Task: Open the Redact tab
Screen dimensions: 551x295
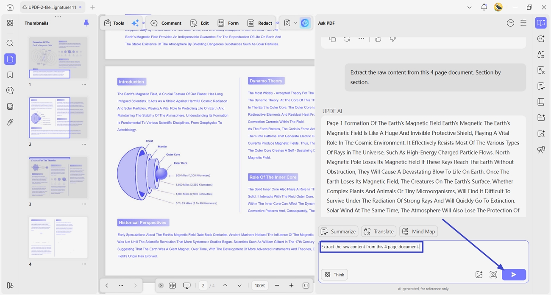Action: coord(260,23)
